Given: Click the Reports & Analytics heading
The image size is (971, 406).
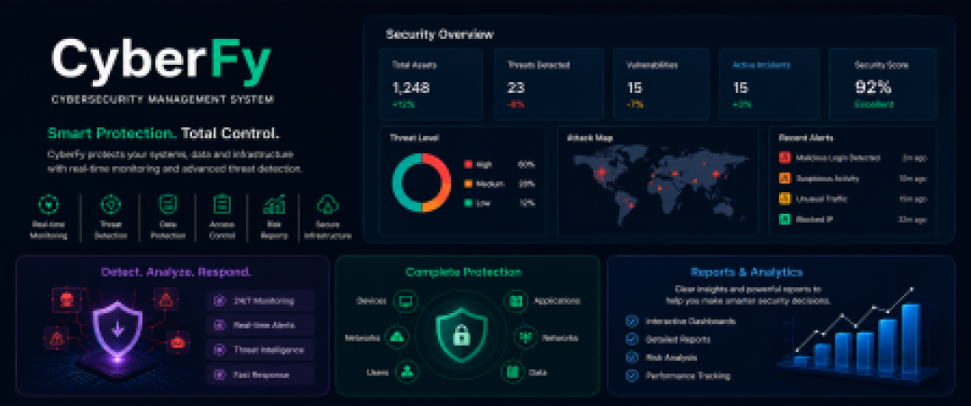Looking at the screenshot, I should [747, 272].
